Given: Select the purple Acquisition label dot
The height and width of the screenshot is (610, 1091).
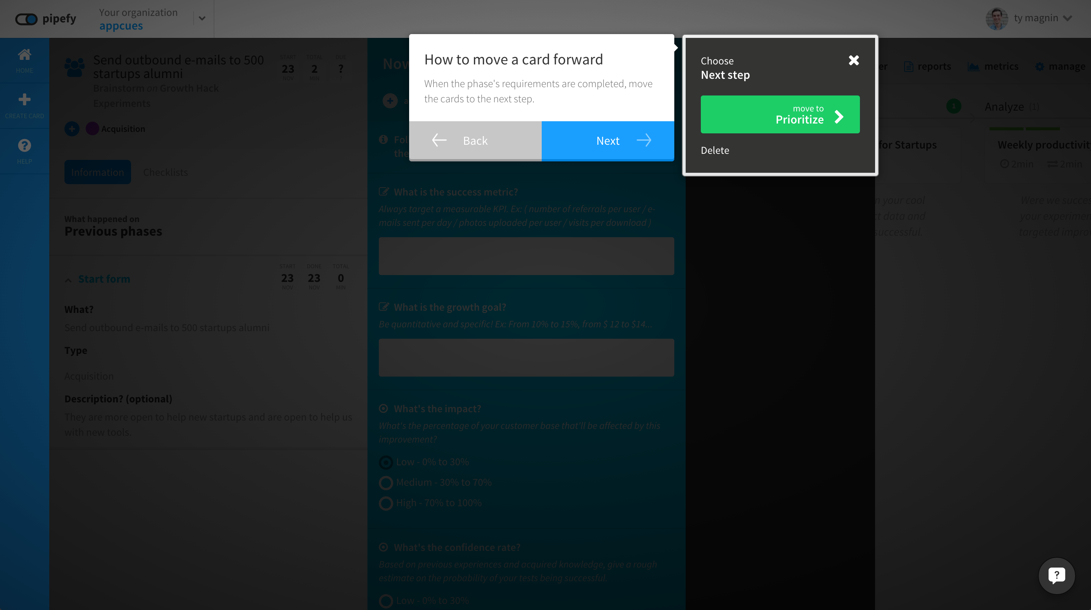Looking at the screenshot, I should pos(92,128).
